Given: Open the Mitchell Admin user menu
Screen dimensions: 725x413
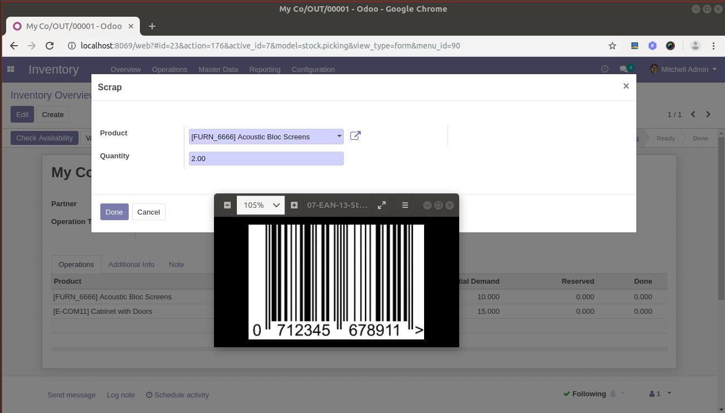Looking at the screenshot, I should [x=683, y=69].
